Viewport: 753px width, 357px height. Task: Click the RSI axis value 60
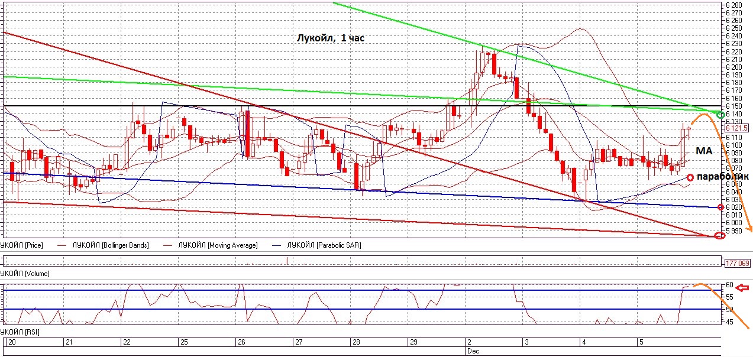[x=730, y=285]
